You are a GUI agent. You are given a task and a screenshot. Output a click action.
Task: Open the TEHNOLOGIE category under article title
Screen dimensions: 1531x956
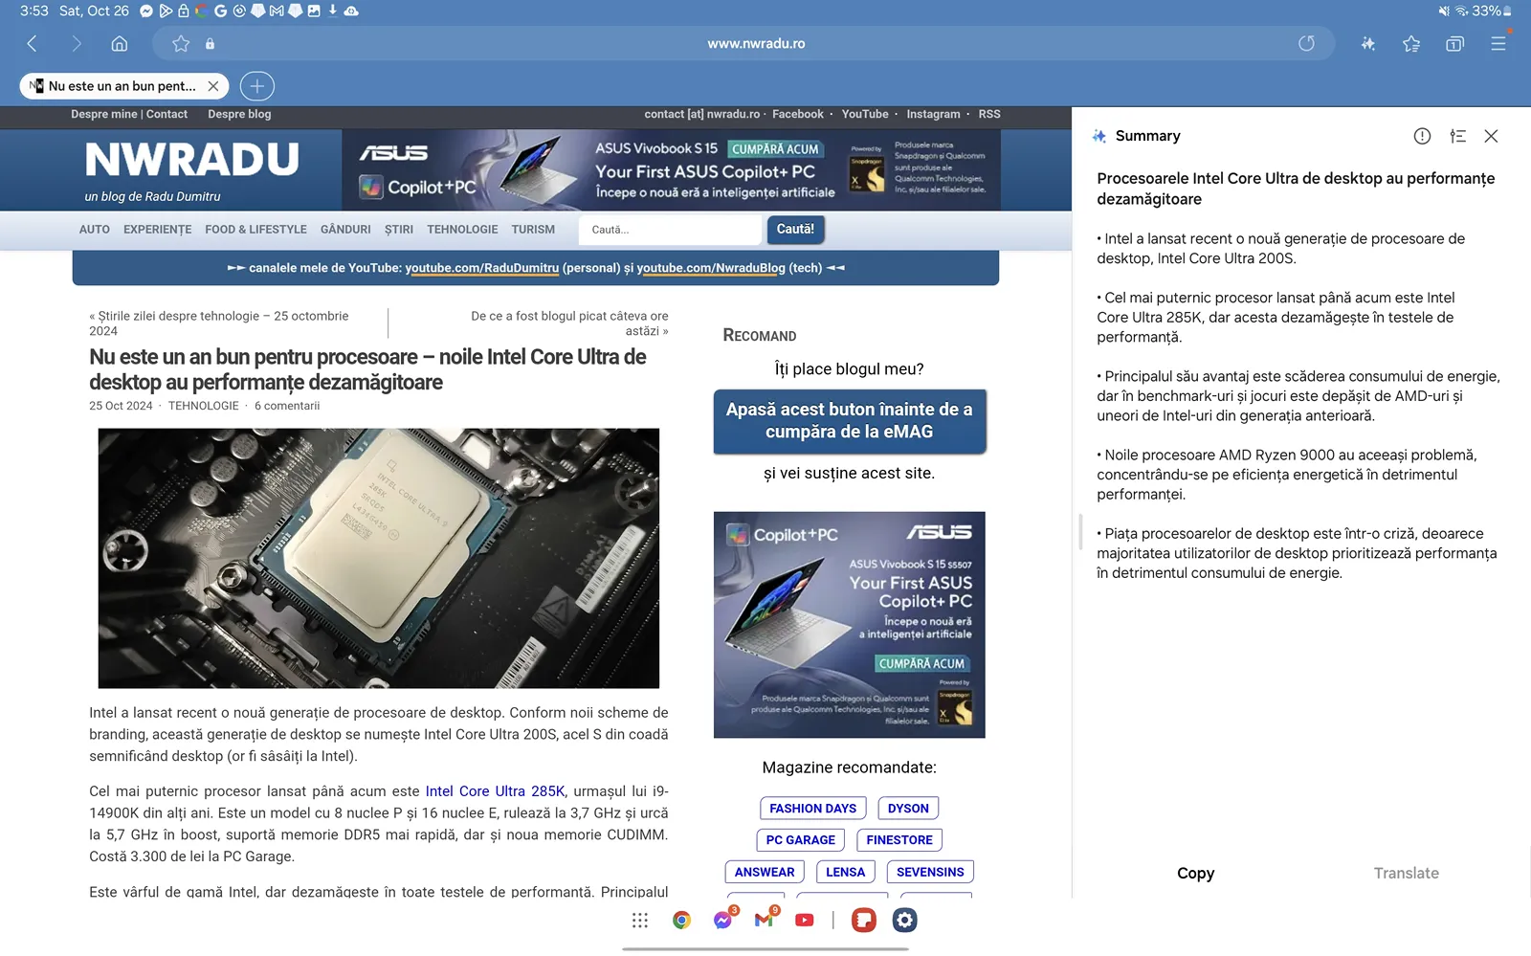coord(204,406)
